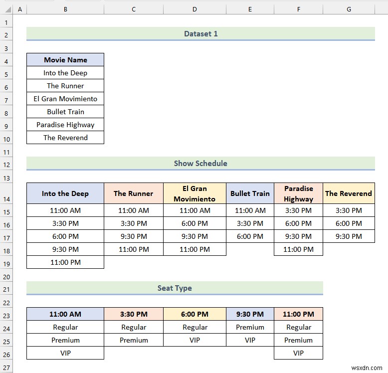388x373 pixels.
Task: Select 9:30 PM under The Runner
Action: [134, 236]
